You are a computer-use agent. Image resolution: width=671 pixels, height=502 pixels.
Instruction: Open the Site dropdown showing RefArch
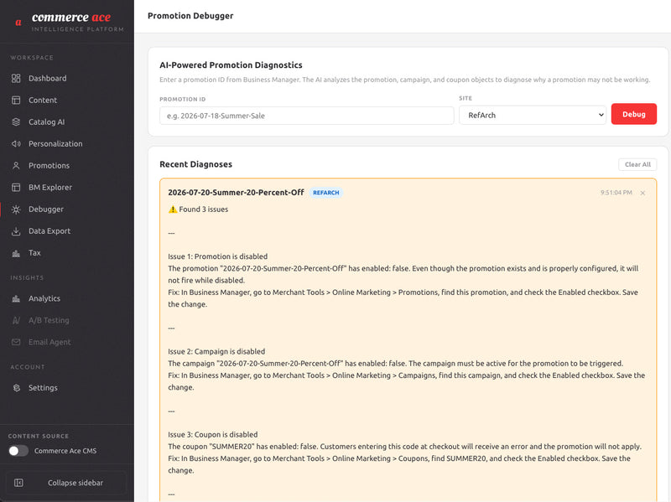(533, 115)
